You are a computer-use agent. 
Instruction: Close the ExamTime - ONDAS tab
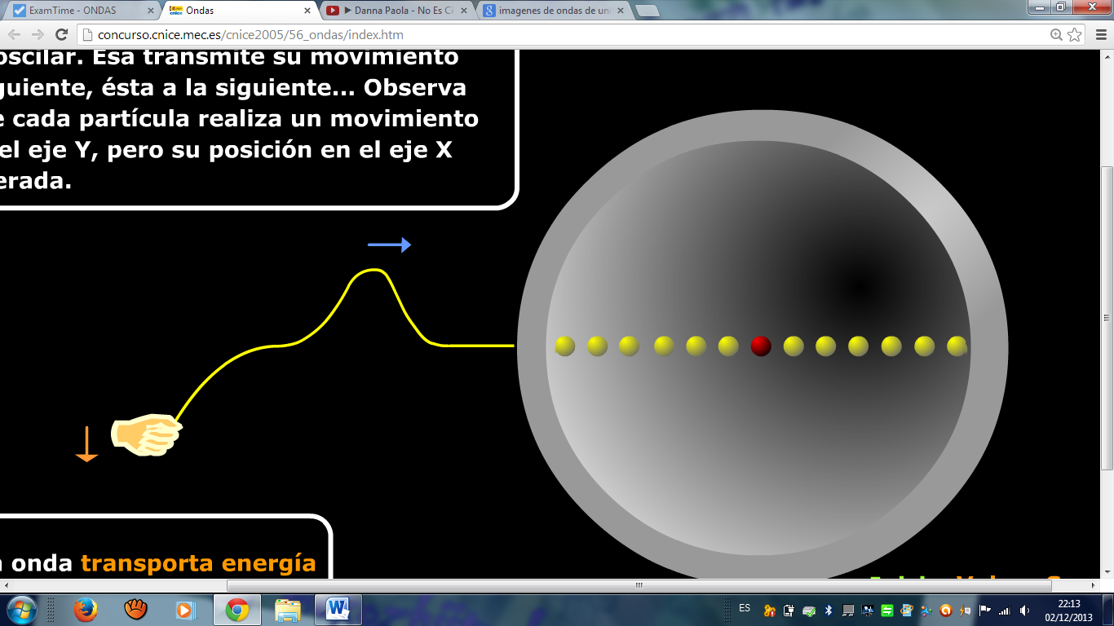[x=150, y=11]
